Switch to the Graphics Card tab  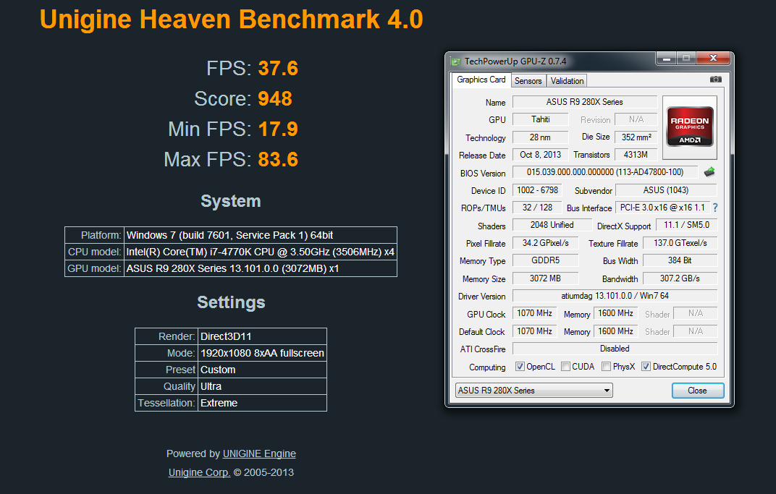coord(481,80)
